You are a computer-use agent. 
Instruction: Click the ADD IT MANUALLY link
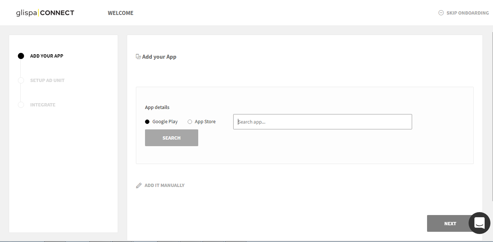pyautogui.click(x=164, y=186)
